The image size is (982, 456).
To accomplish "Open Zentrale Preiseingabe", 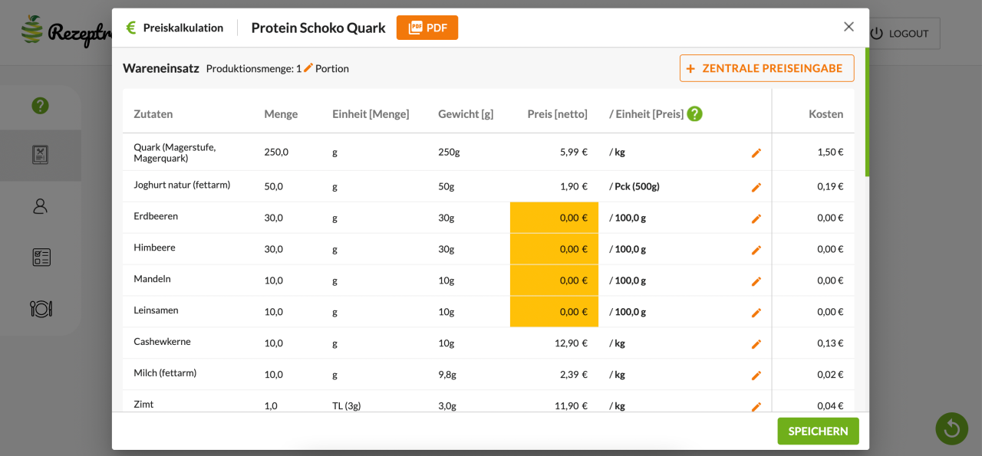I will point(766,68).
